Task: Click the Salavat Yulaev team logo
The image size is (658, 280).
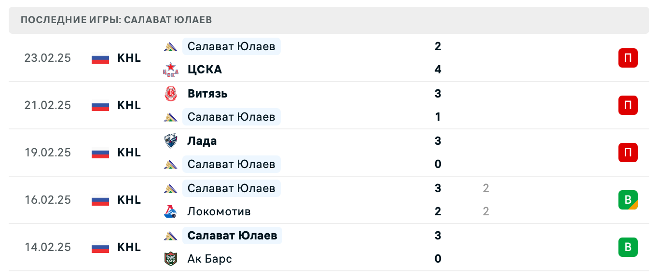Action: point(171,46)
